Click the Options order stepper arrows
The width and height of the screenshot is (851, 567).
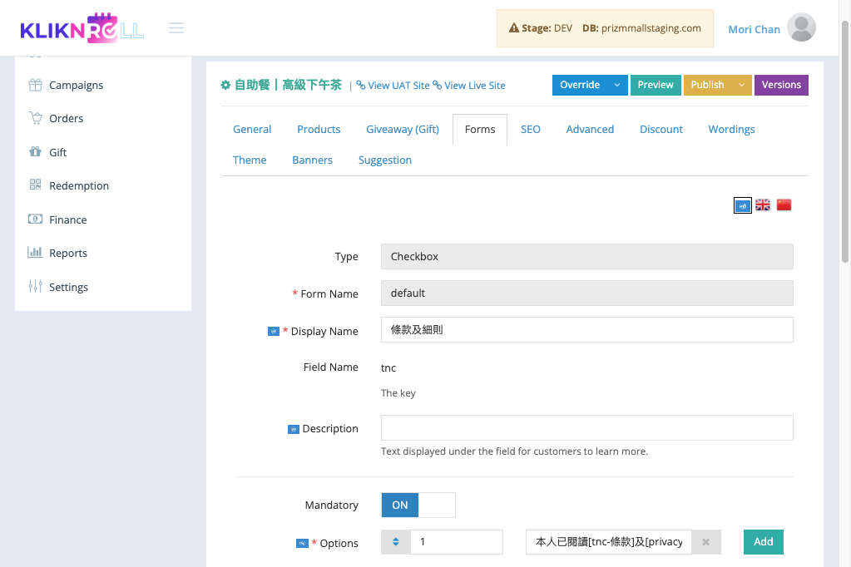pos(396,542)
